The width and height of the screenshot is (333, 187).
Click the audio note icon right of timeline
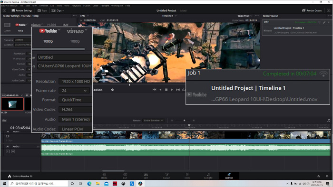coord(329,120)
